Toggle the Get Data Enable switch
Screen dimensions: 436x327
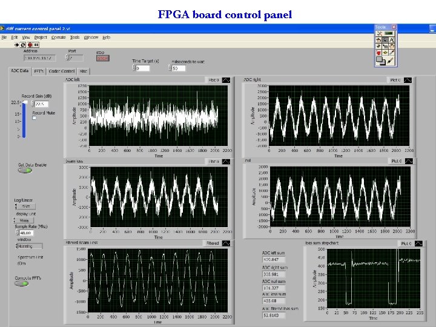25,170
